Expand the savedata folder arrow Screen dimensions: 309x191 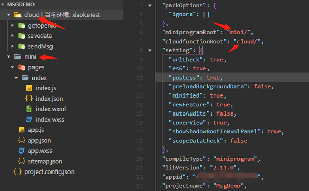tap(12, 36)
